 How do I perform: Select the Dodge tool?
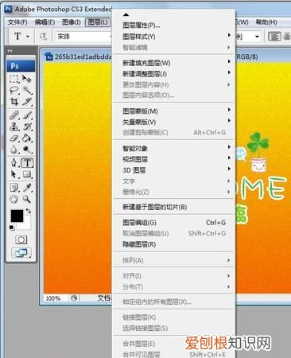(x=27, y=150)
